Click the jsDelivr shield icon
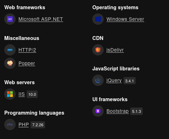 pyautogui.click(x=98, y=50)
